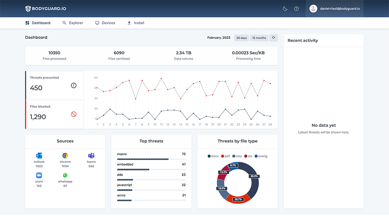Refresh the dashboard data
Screen dimensions: 389x219
click(273, 38)
